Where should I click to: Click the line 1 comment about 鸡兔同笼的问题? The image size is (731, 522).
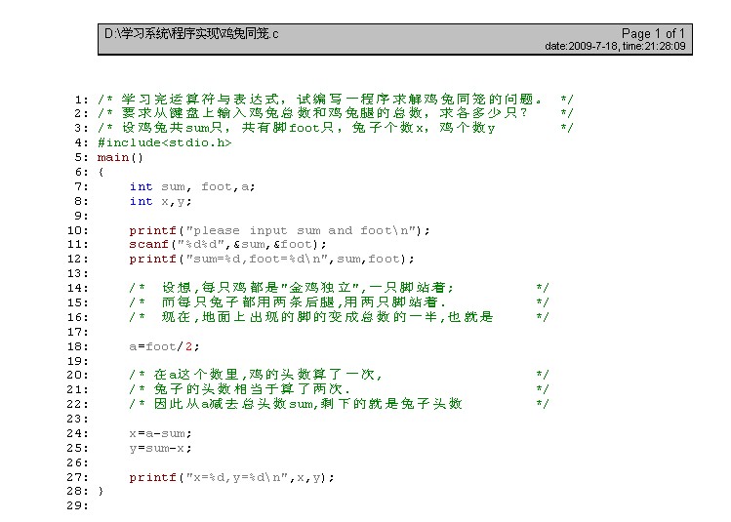[335, 100]
